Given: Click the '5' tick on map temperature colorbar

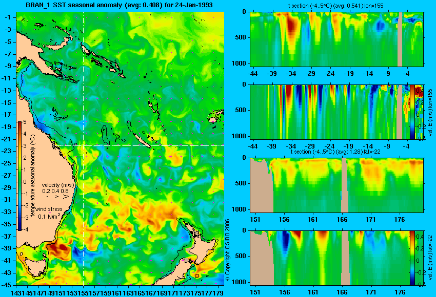Looking at the screenshot, I should coord(25,122).
